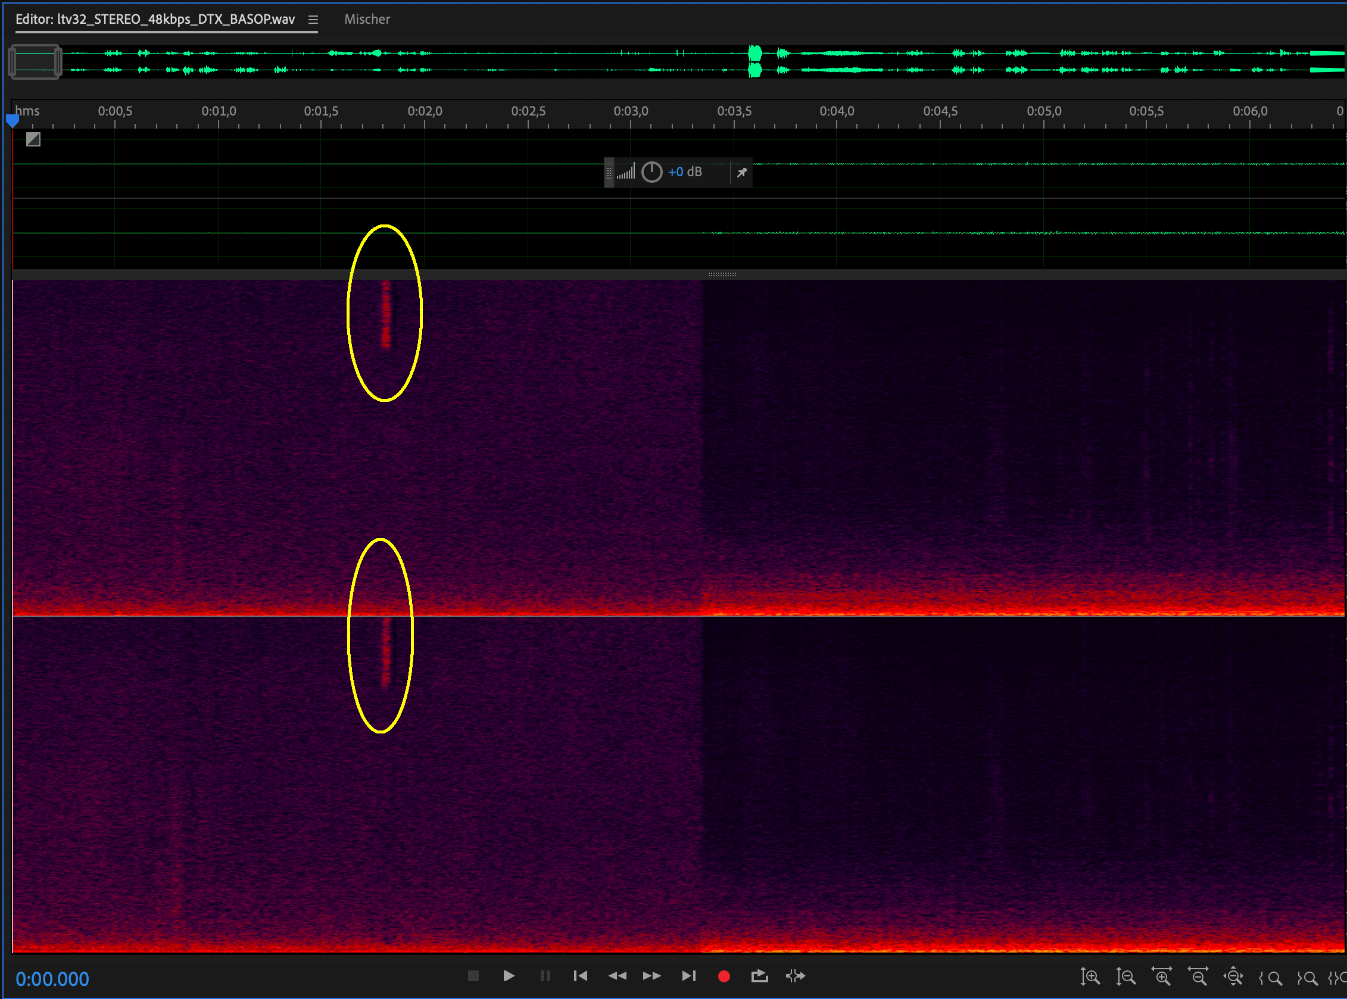
Task: Move playhead to previous marker
Action: (x=580, y=976)
